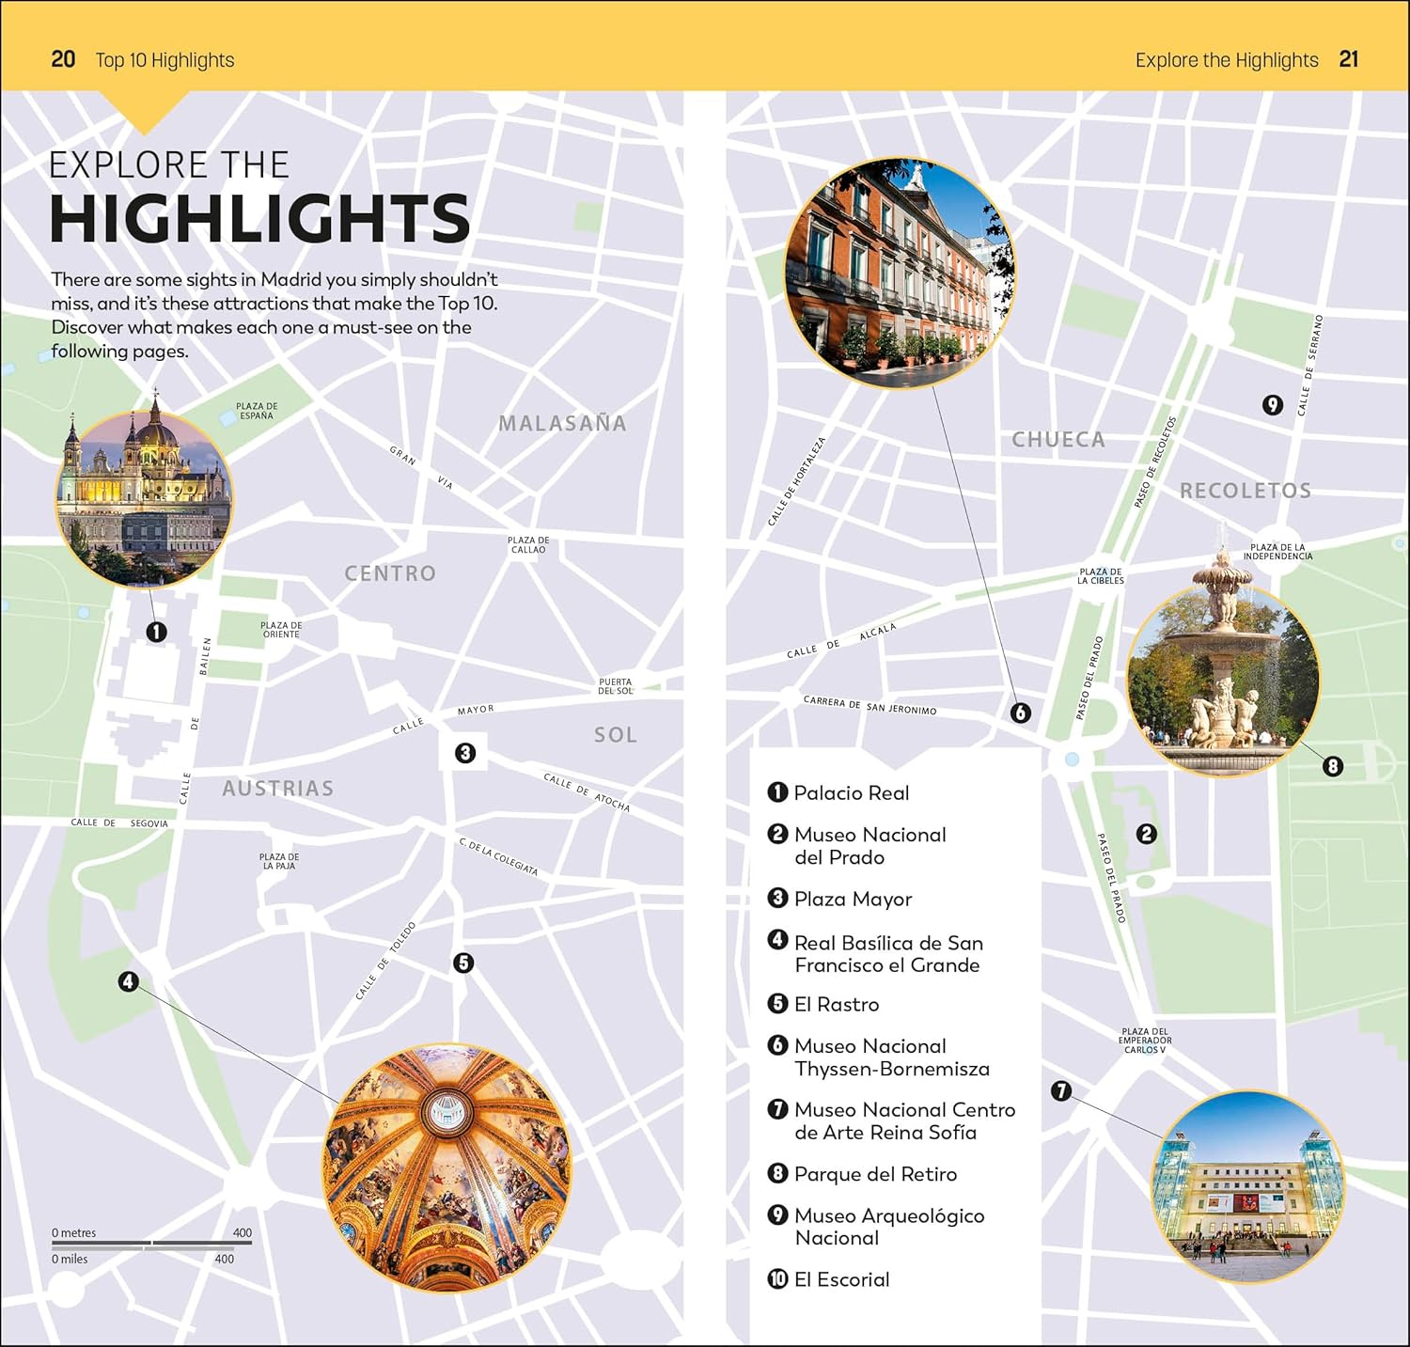The image size is (1410, 1347).
Task: Select map marker 3 beside Calle Mayor
Action: pyautogui.click(x=464, y=753)
